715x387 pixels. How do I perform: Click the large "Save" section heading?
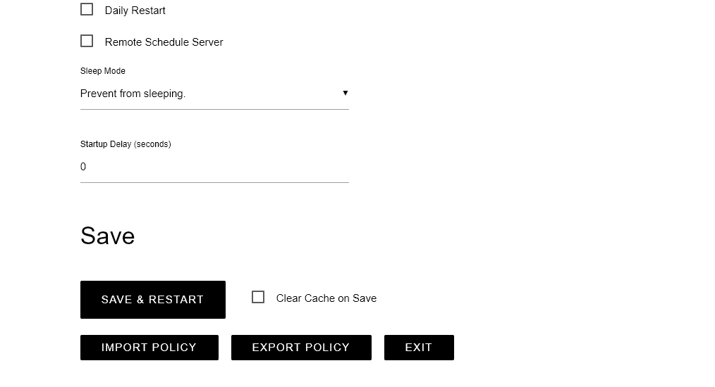click(x=107, y=236)
